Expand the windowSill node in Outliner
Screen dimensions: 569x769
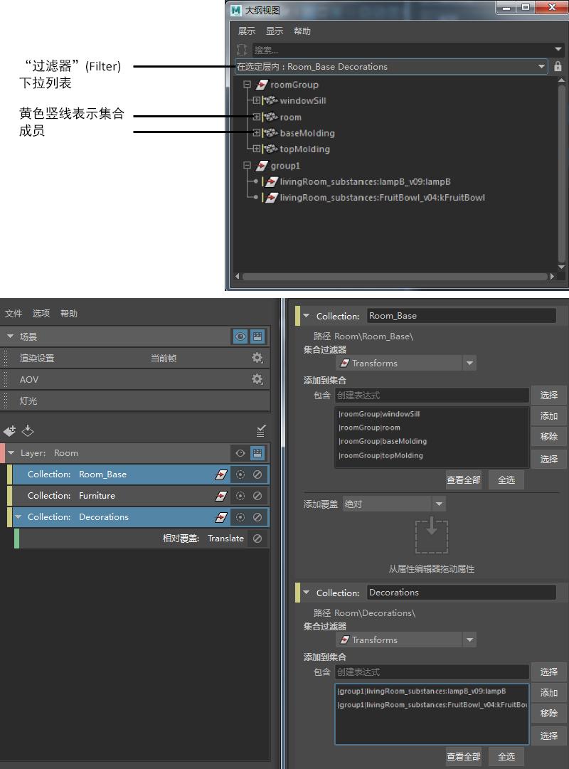[256, 100]
